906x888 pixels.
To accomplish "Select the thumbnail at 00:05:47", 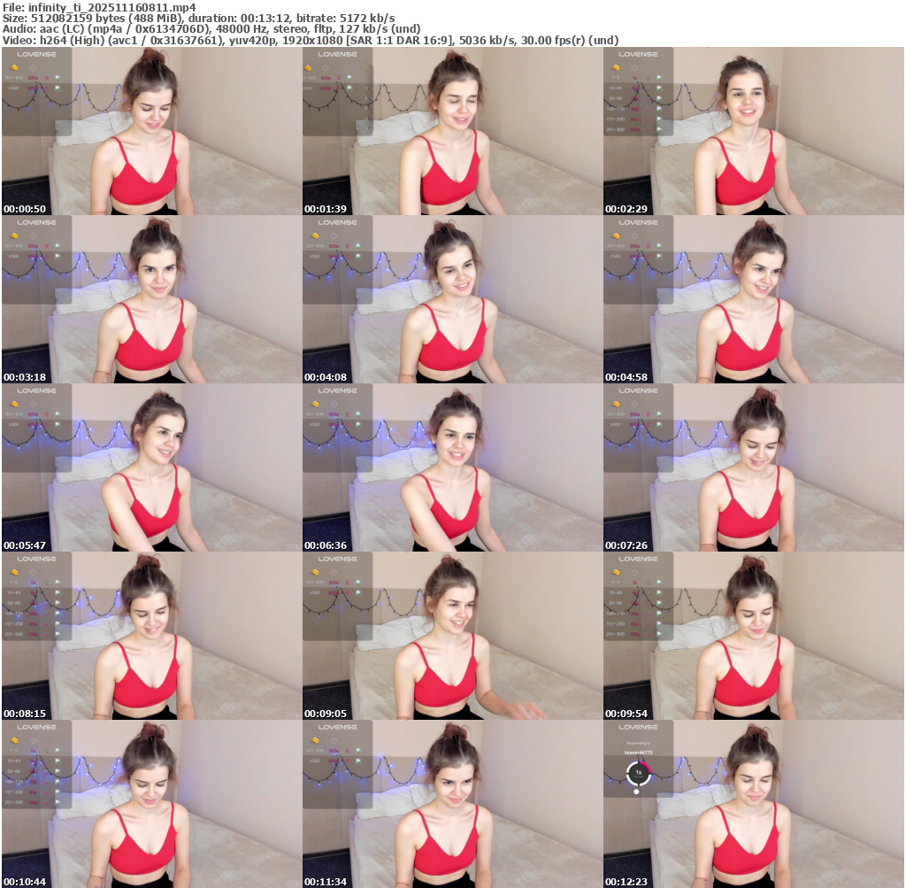I will click(151, 467).
